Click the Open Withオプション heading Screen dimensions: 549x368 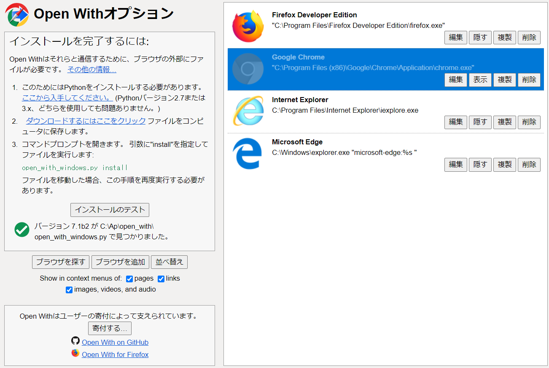pyautogui.click(x=104, y=14)
